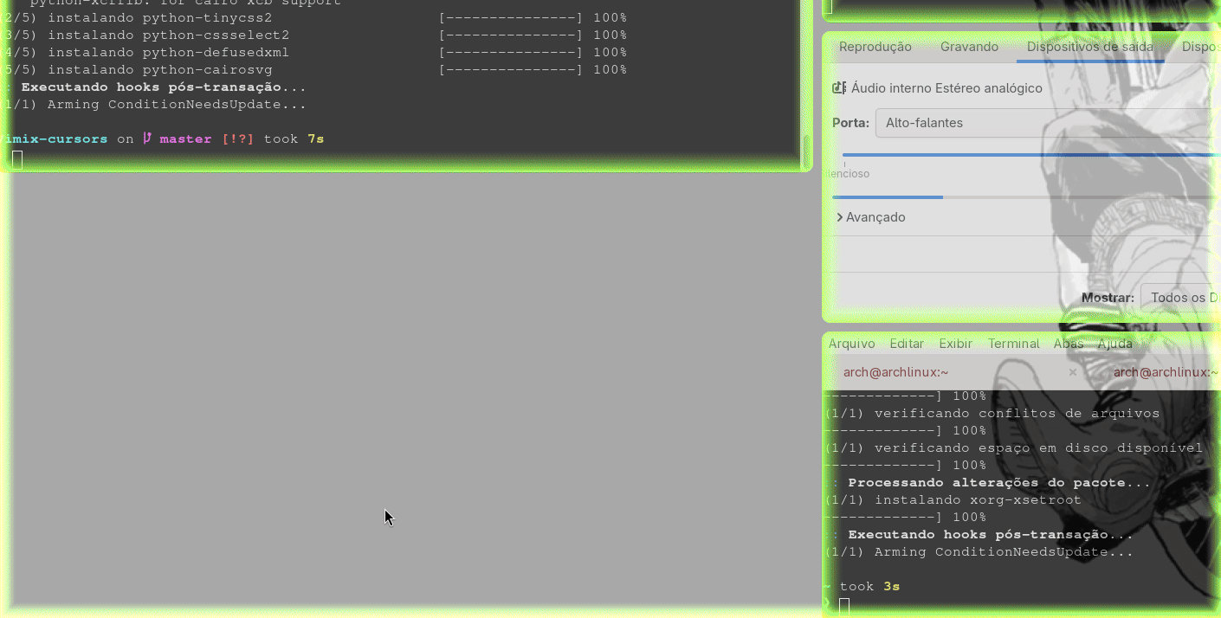Open the Mostrar dropdown in volume control
The image size is (1221, 618).
click(1180, 298)
